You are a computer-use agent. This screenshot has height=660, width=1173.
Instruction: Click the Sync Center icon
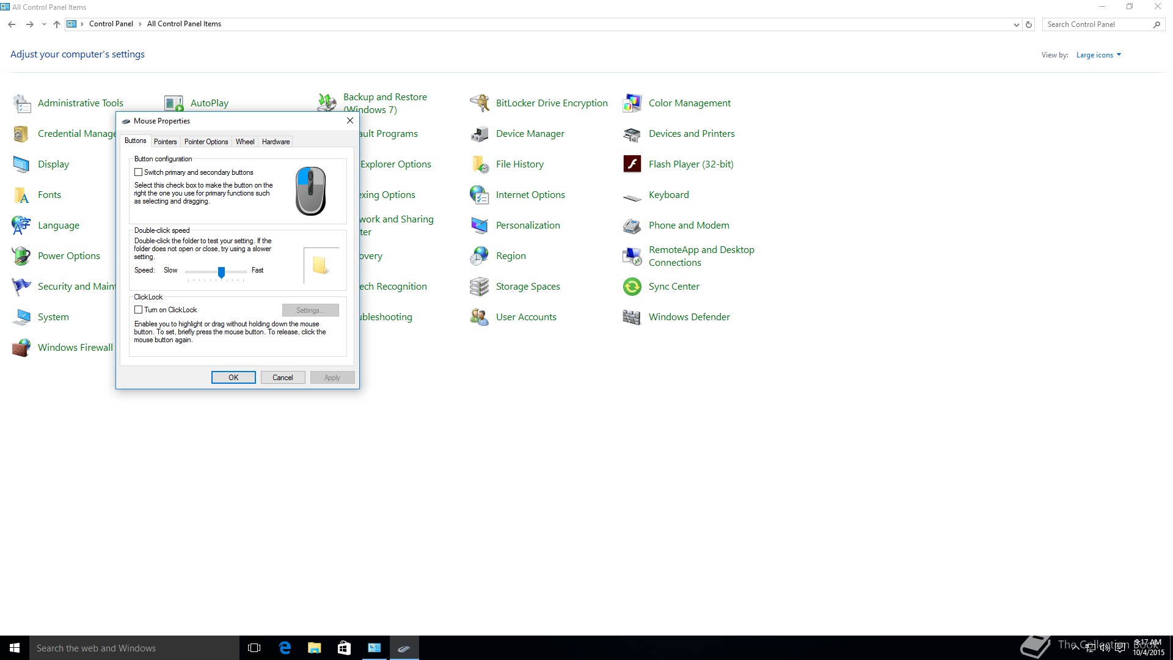pos(632,287)
